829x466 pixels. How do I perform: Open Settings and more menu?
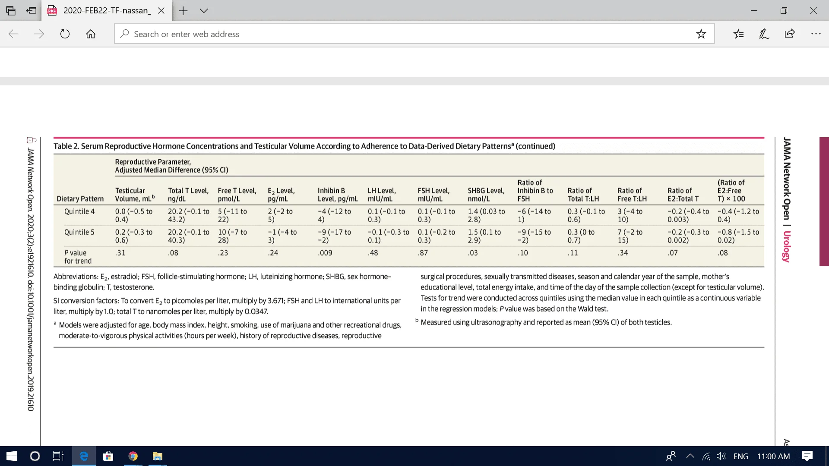click(816, 34)
